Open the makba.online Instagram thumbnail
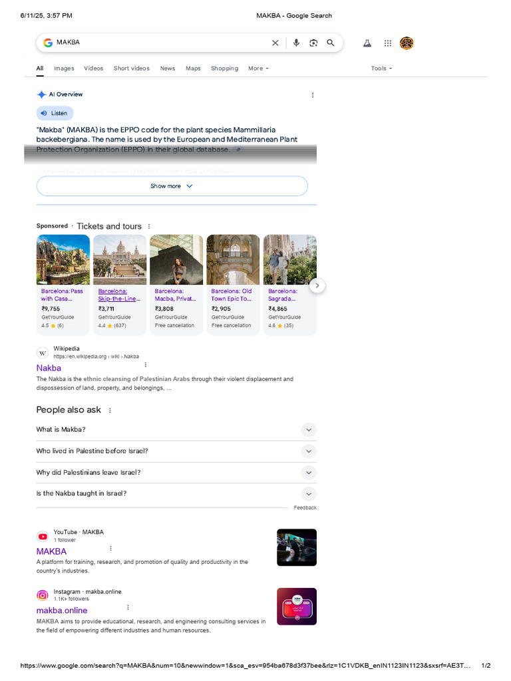 pos(297,607)
